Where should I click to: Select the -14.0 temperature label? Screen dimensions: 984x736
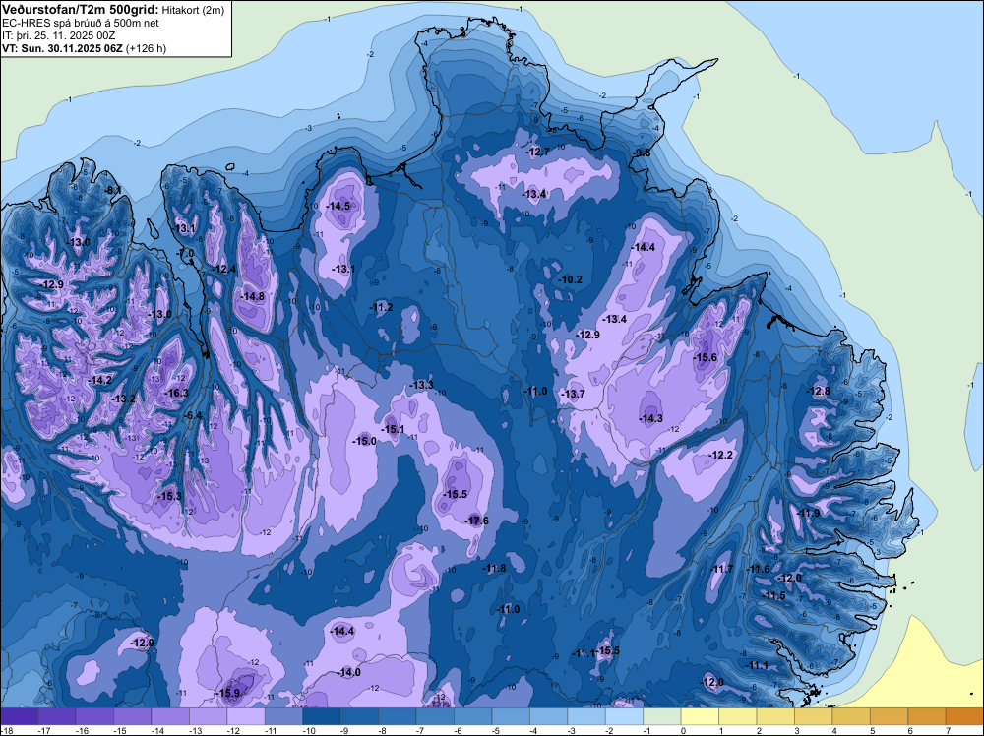coord(349,673)
